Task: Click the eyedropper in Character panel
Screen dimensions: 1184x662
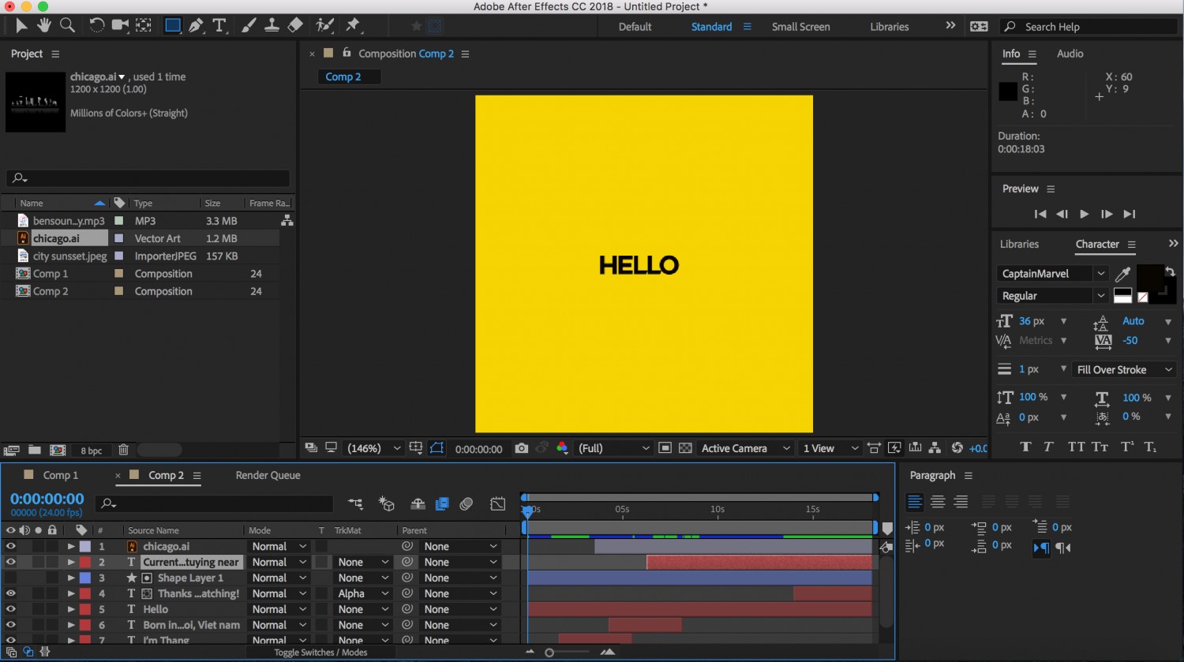Action: [x=1122, y=274]
